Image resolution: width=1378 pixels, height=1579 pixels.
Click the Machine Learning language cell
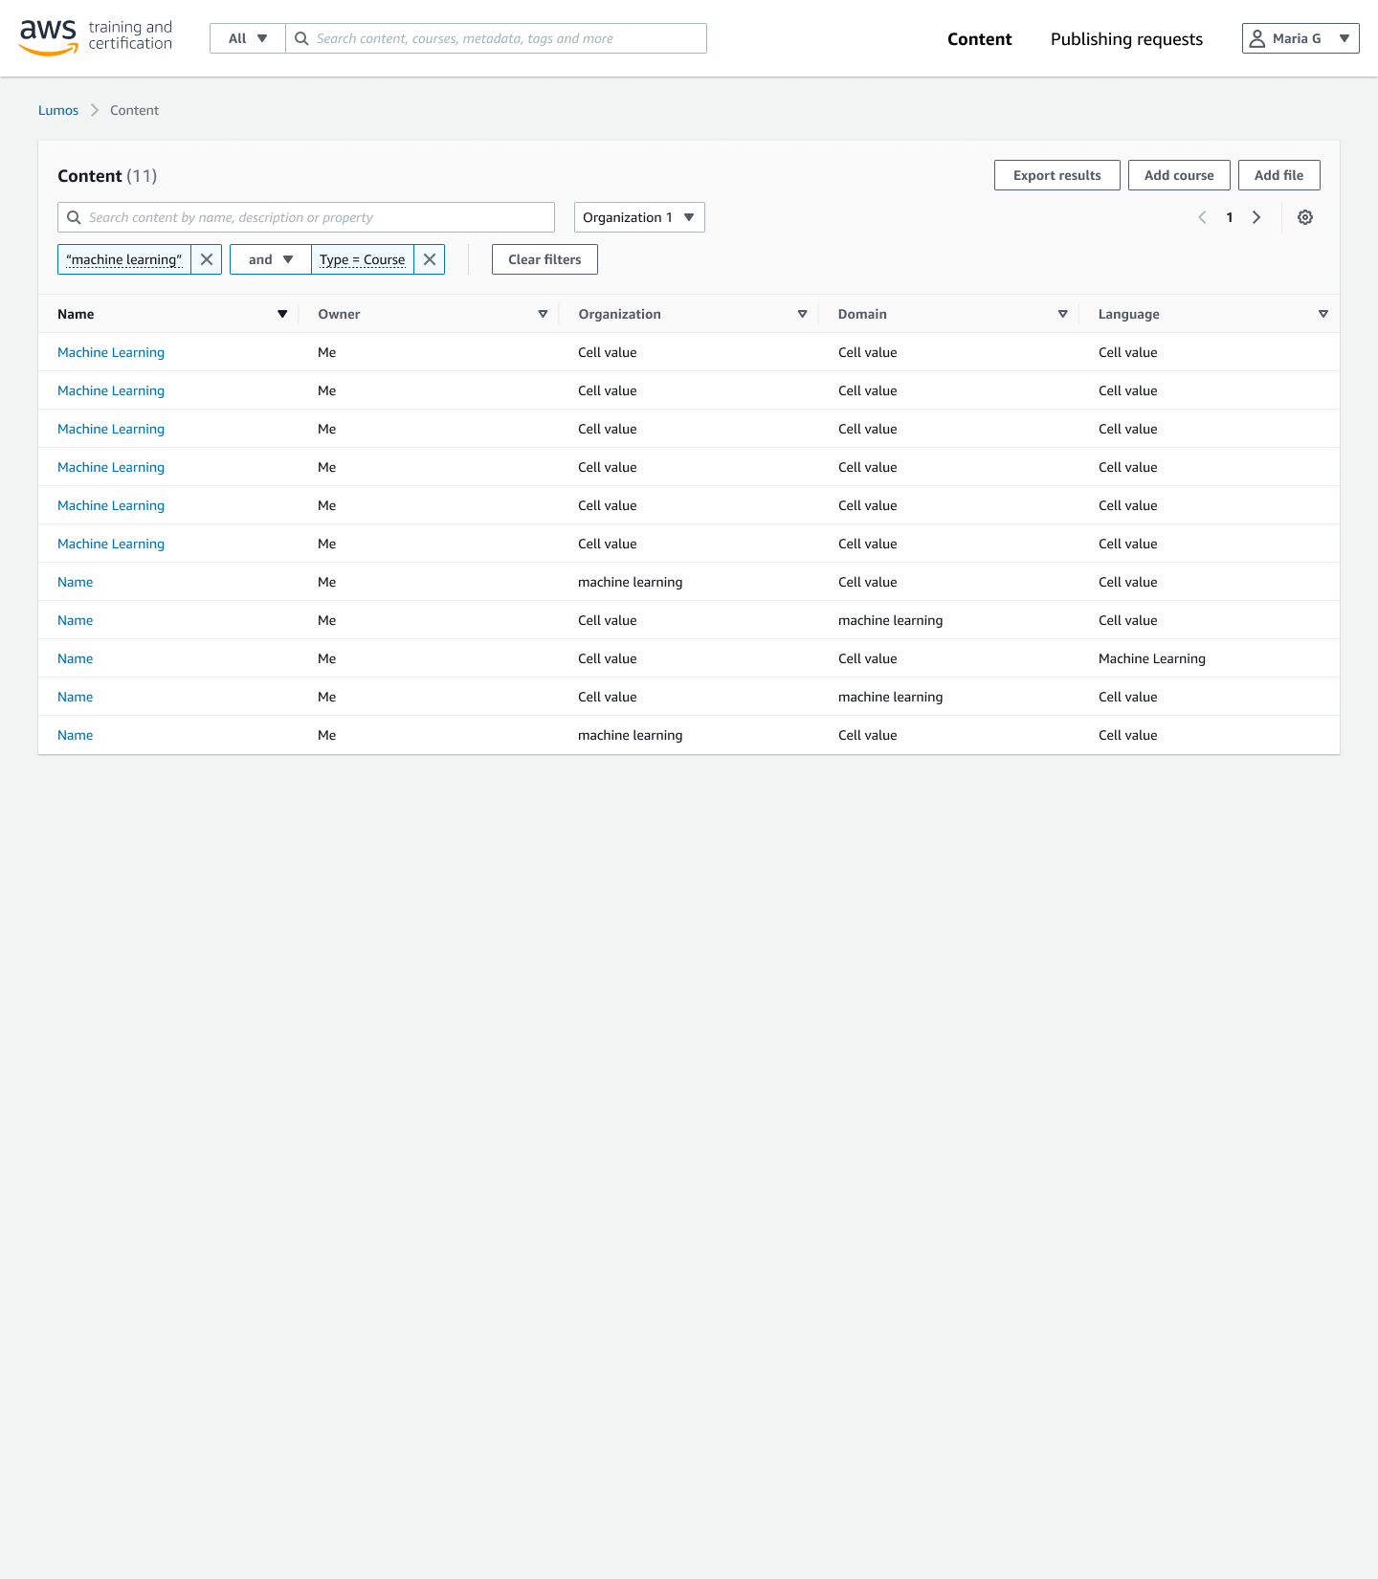pyautogui.click(x=1152, y=658)
